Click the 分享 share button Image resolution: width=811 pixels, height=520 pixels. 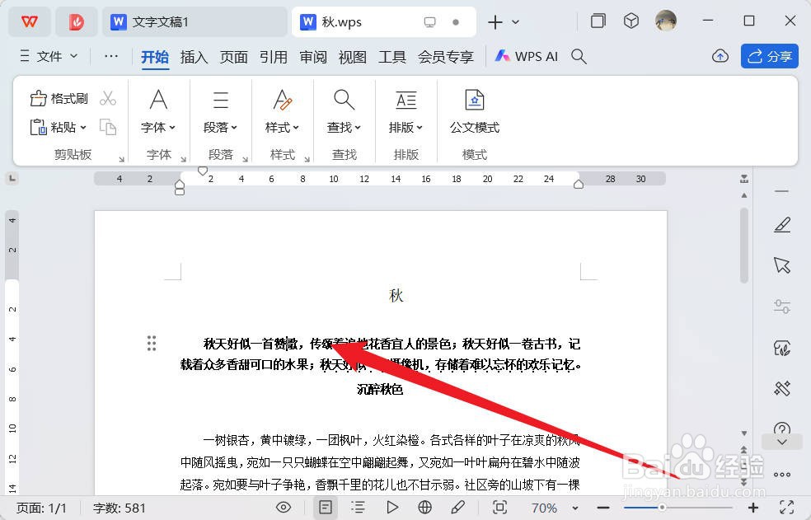(x=769, y=56)
